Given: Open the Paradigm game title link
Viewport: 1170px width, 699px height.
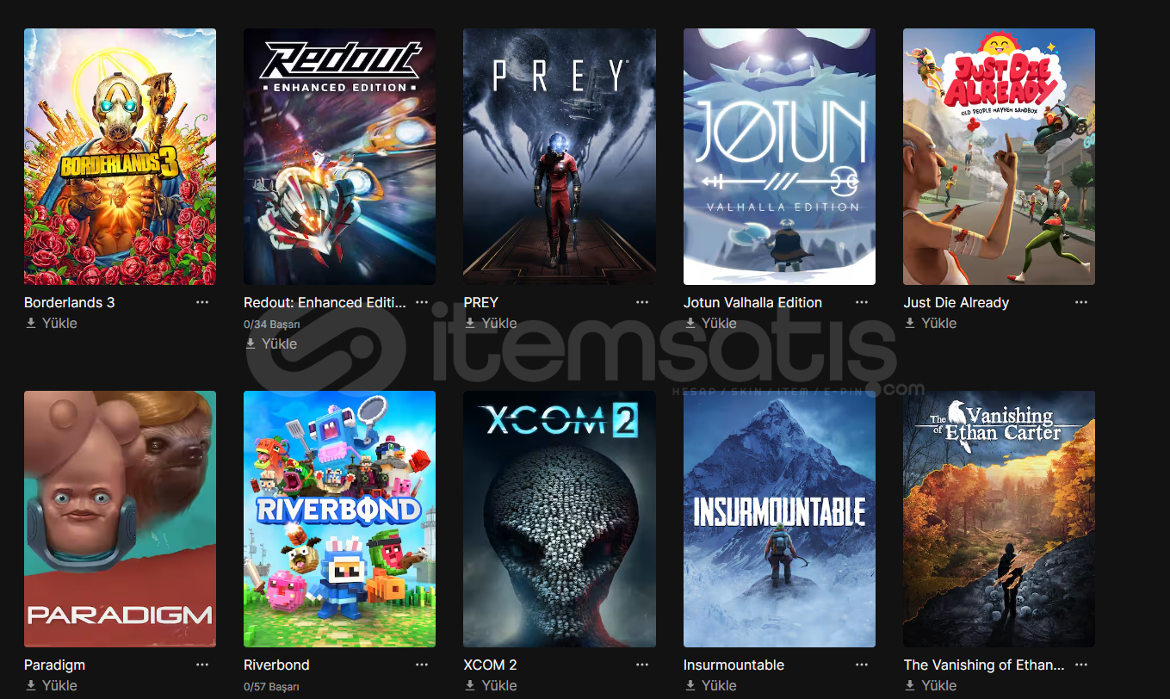Looking at the screenshot, I should [54, 665].
